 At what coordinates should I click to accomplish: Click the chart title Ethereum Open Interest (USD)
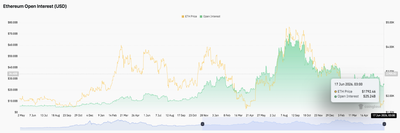pos(35,6)
